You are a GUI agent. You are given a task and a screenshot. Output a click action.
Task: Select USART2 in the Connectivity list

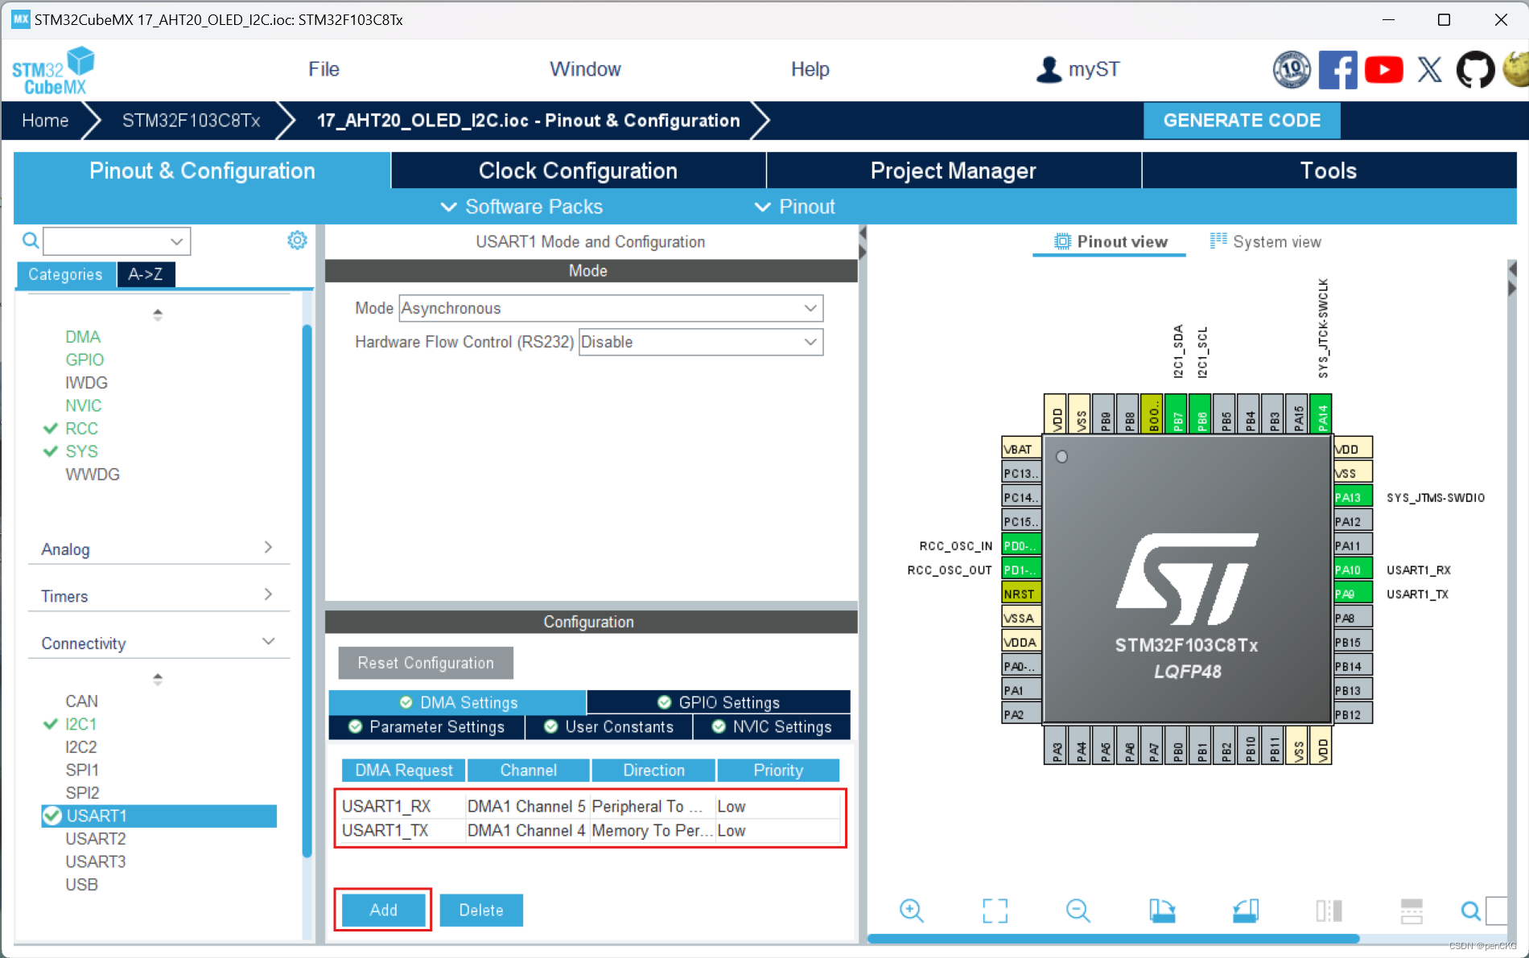pyautogui.click(x=96, y=839)
